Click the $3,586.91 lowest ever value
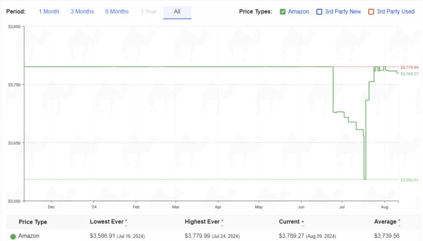Viewport: 423px width, 241px height. pyautogui.click(x=102, y=236)
